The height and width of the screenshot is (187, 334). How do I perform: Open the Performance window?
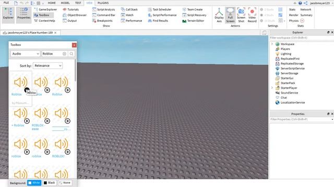132,21
